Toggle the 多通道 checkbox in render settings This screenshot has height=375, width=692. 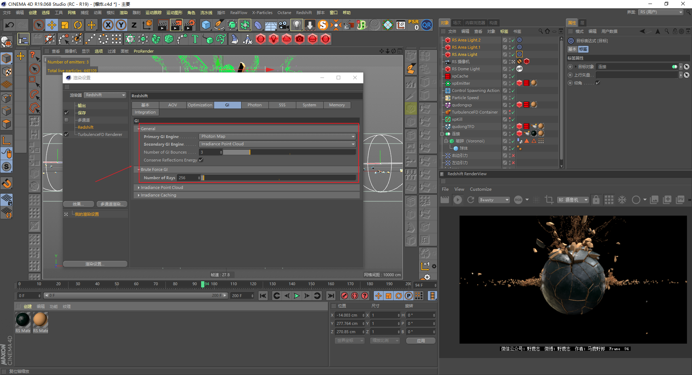point(66,120)
